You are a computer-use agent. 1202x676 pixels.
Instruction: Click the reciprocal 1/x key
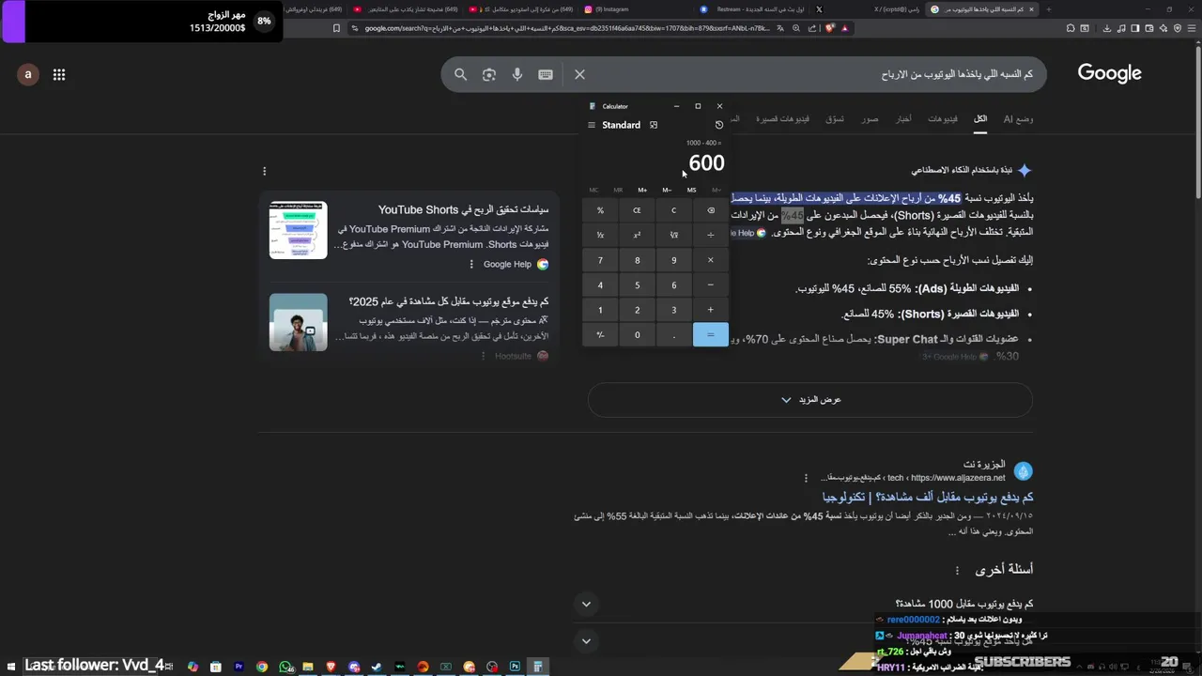pyautogui.click(x=600, y=235)
